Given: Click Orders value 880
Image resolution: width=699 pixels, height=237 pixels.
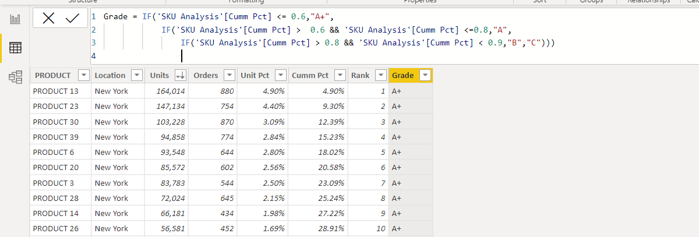Looking at the screenshot, I should [227, 91].
